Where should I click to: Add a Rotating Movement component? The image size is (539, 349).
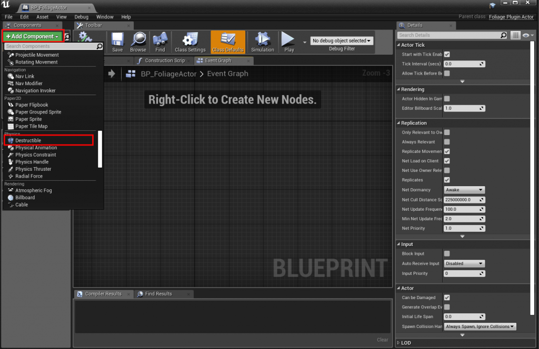pyautogui.click(x=36, y=62)
